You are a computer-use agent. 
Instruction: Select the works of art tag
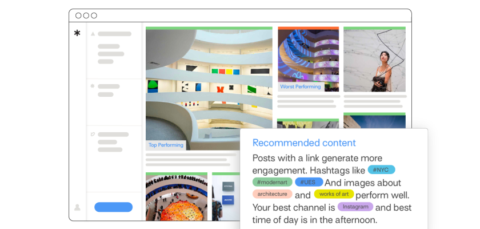[x=334, y=194]
